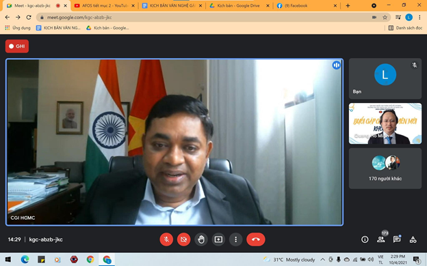
Task: Open the 170 người khác participants tile
Action: (x=385, y=168)
